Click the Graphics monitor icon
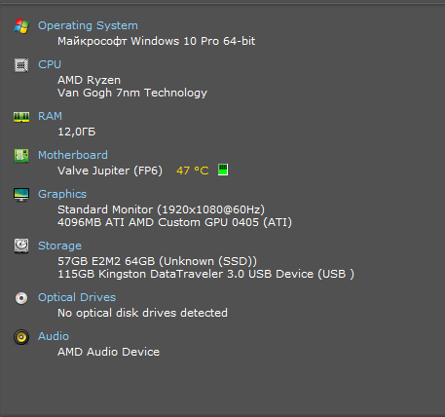 click(x=21, y=195)
